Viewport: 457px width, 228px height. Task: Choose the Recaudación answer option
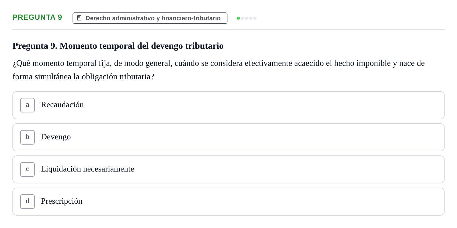coord(228,105)
